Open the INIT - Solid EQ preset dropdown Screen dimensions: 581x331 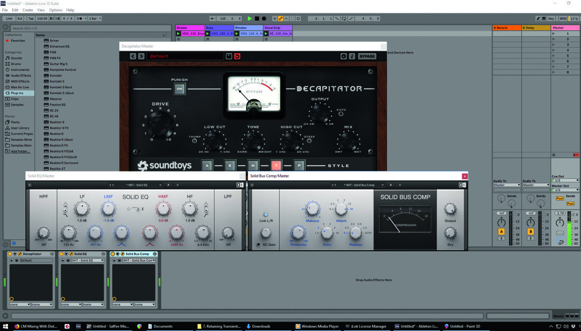coord(144,185)
